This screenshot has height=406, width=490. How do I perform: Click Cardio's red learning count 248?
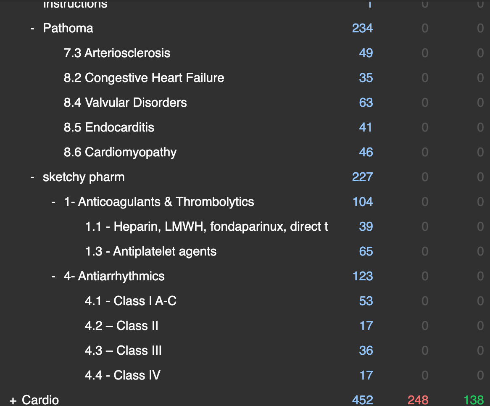coord(418,400)
